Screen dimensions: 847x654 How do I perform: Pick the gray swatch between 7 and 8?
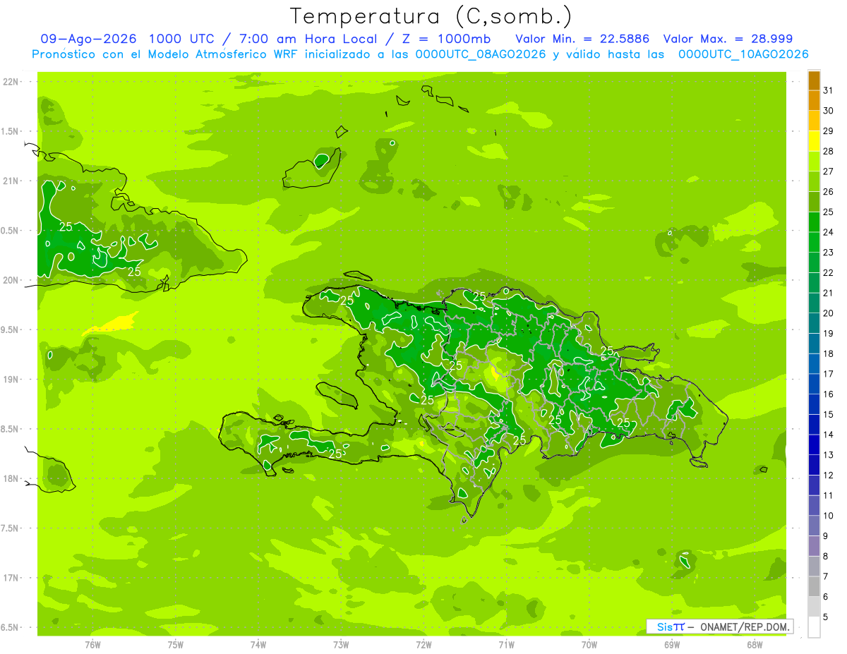[815, 566]
